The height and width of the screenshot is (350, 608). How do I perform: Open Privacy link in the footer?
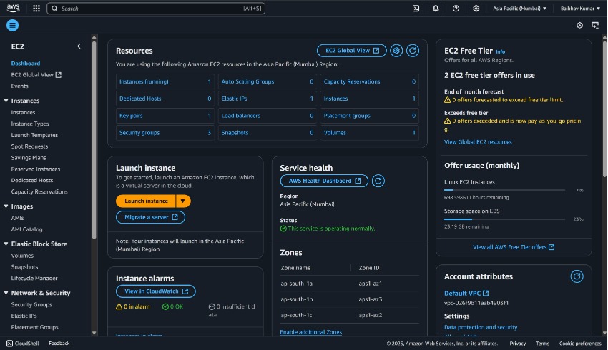click(518, 344)
